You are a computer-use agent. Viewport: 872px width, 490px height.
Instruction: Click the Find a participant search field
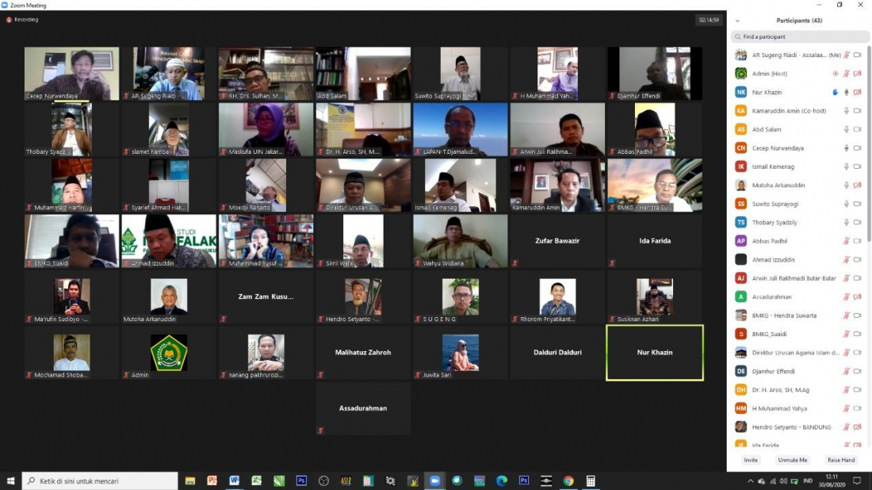click(799, 36)
